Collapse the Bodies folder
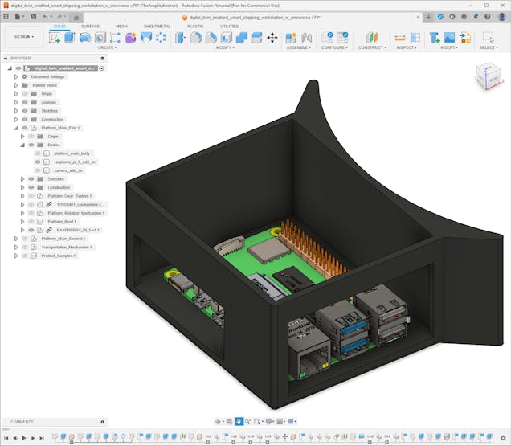This screenshot has width=511, height=446. click(x=22, y=145)
